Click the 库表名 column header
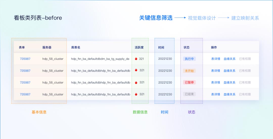Screen dimensions: 273x139 [x=76, y=47]
